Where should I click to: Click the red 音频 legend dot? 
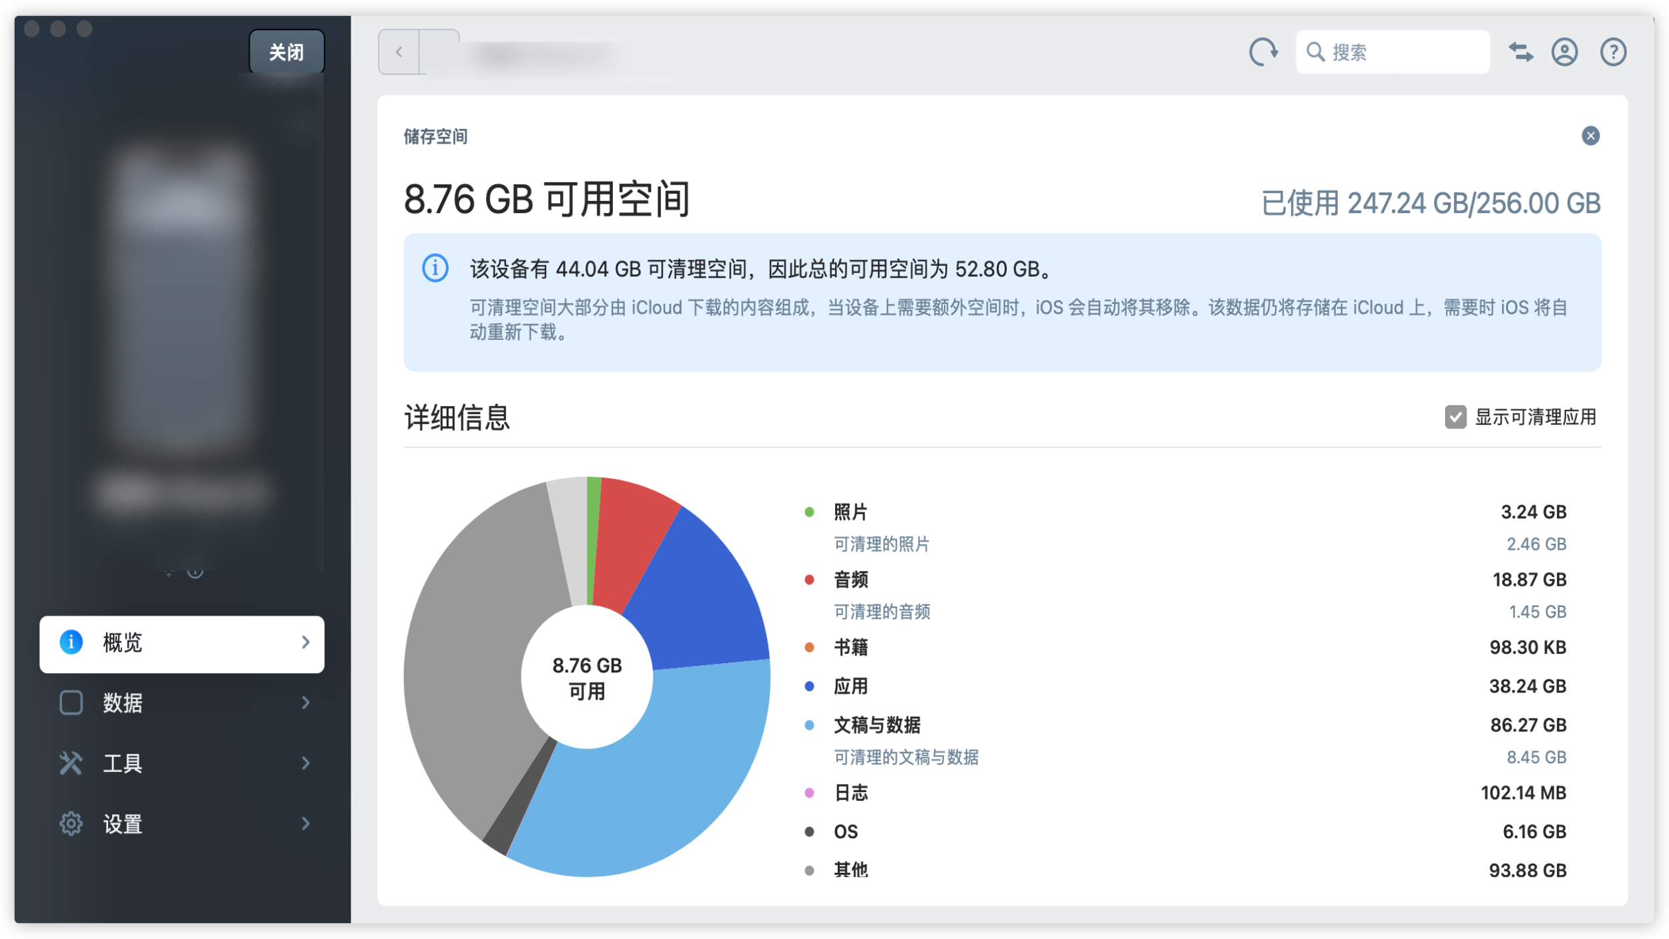point(809,580)
